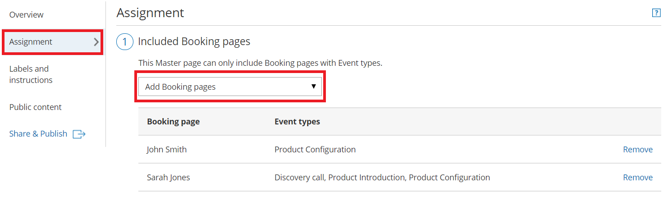Open the Share & Publish link

[38, 134]
